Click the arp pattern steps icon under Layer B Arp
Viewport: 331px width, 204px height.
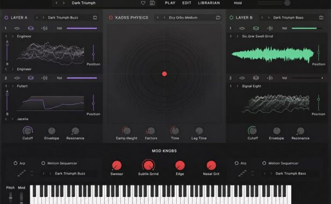(x=242, y=173)
